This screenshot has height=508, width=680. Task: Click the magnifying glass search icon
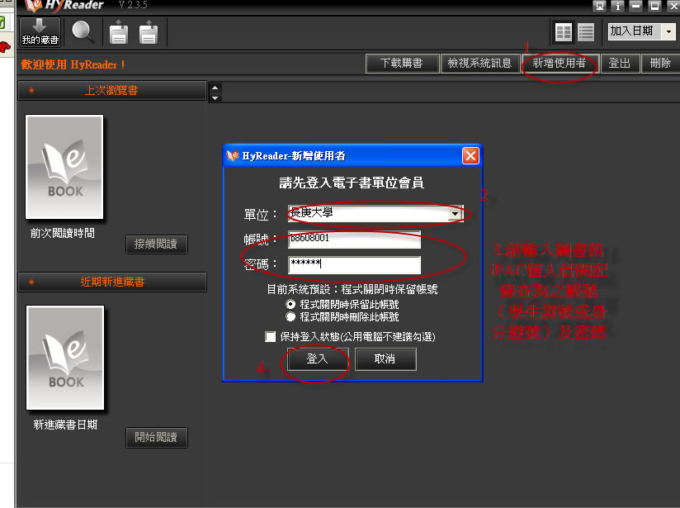[83, 31]
